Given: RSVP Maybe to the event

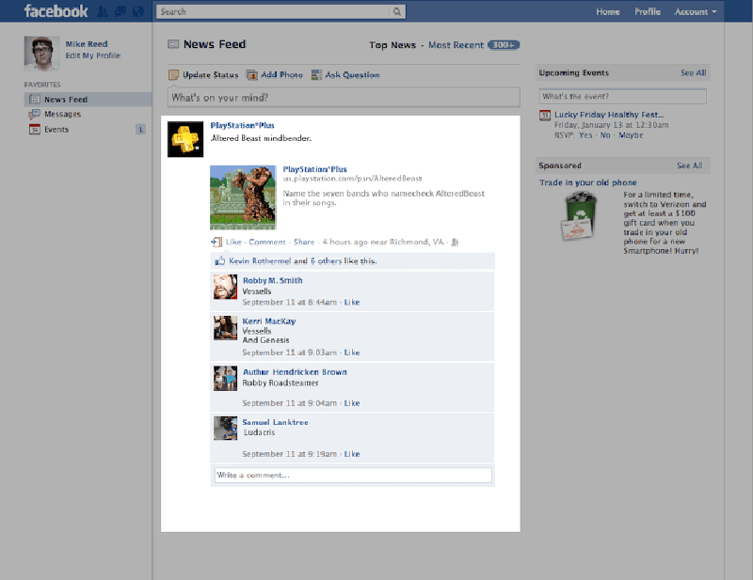Looking at the screenshot, I should click(631, 135).
